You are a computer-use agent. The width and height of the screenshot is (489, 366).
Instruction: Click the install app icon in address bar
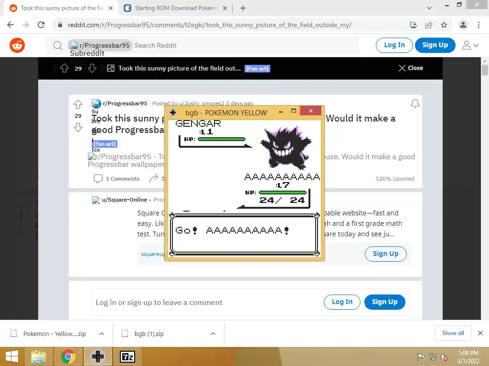tap(414, 25)
